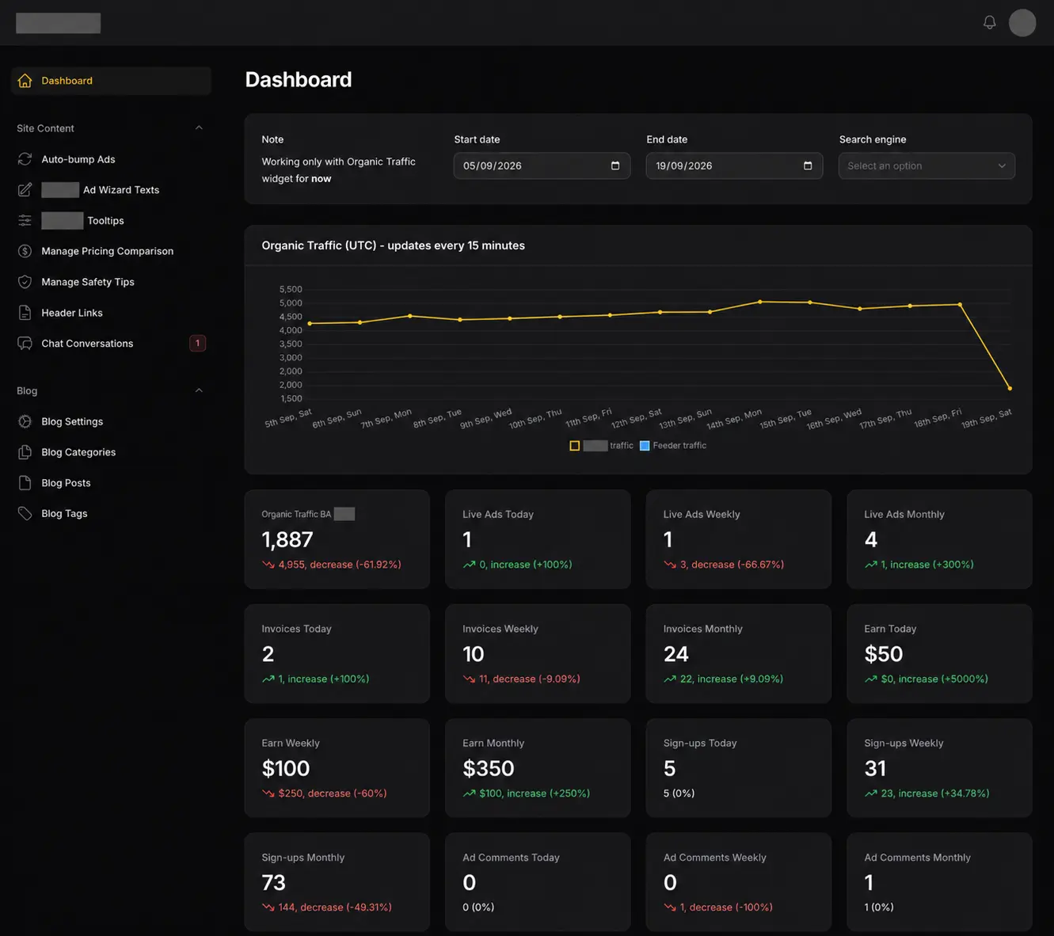Click the Dashboard page heading
1054x936 pixels.
(299, 79)
